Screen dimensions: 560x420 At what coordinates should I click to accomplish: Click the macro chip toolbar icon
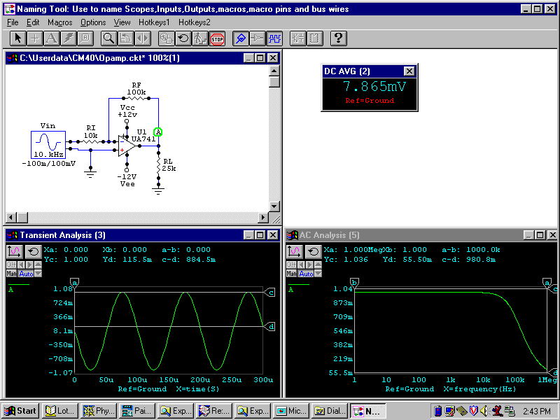(x=315, y=38)
